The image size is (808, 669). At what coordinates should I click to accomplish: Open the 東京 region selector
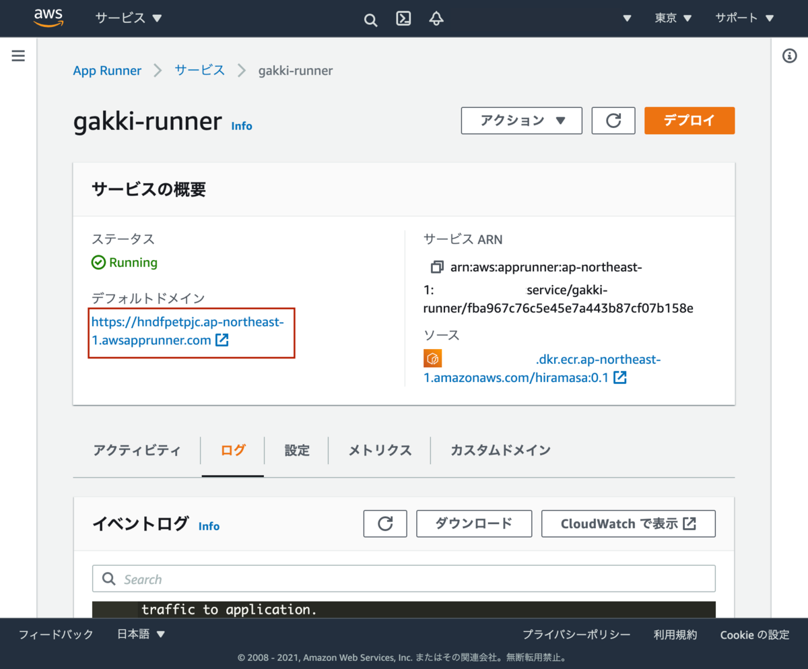pyautogui.click(x=673, y=18)
